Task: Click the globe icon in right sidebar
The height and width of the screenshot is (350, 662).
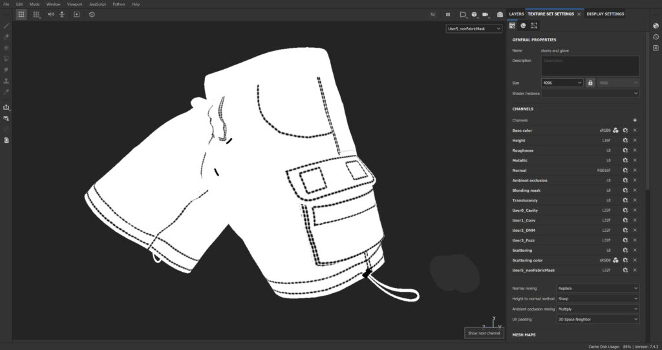Action: click(656, 26)
